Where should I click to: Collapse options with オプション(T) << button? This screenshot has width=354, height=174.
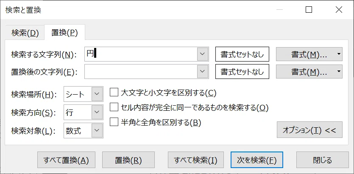309,130
